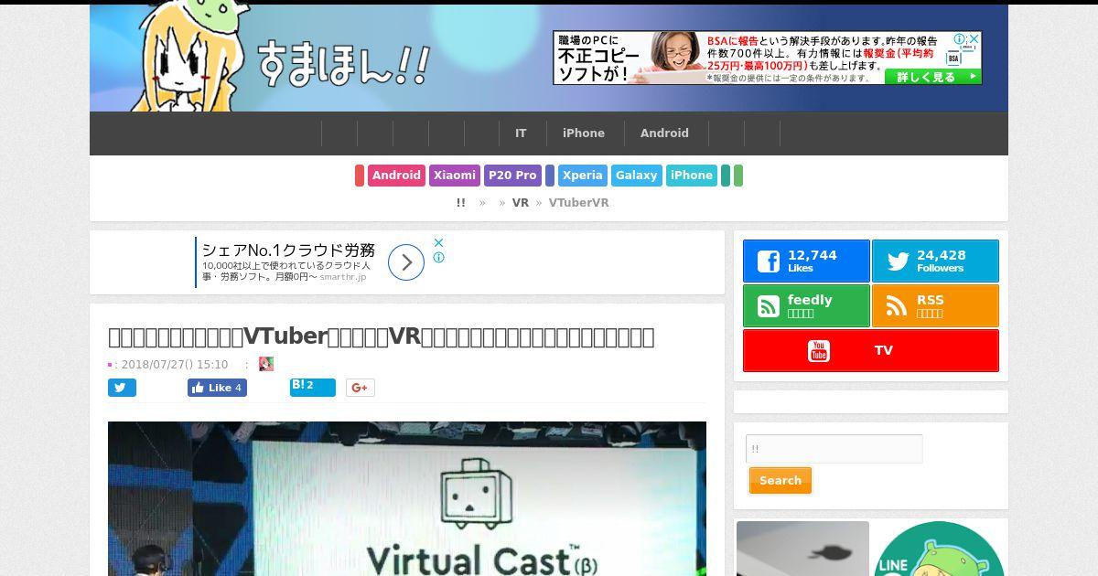Open the orange RSS feed button
The height and width of the screenshot is (576, 1098).
pyautogui.click(x=935, y=306)
